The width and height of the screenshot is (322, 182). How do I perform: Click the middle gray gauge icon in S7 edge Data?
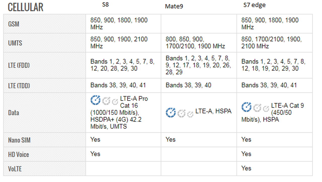[257, 108]
